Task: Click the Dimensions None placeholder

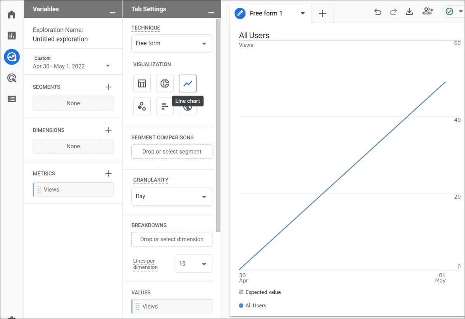Action: point(73,146)
